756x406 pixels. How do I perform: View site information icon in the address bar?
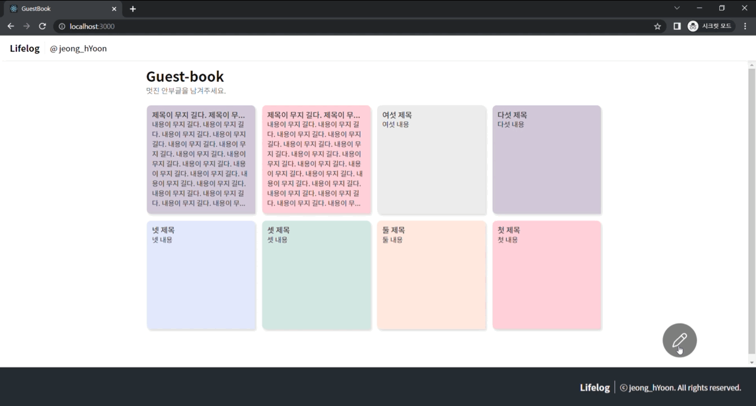point(62,27)
